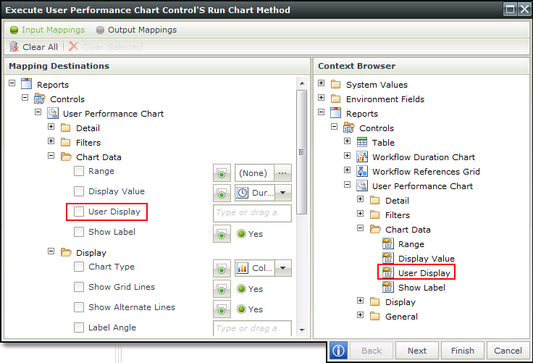The width and height of the screenshot is (533, 363).
Task: Expand the Filters folder in Mapping Destinations
Action: click(51, 141)
